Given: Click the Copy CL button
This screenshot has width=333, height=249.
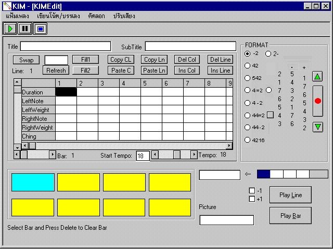Looking at the screenshot, I should click(121, 60).
